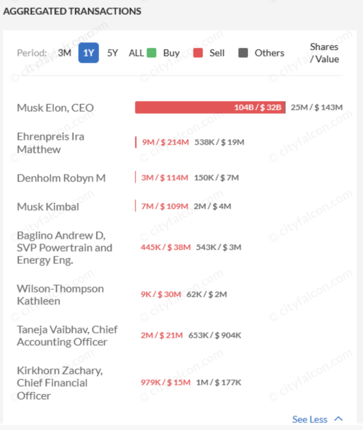Click Ehrenpreis 9M / $214M sell value
Image resolution: width=363 pixels, height=430 pixels.
pyautogui.click(x=165, y=142)
